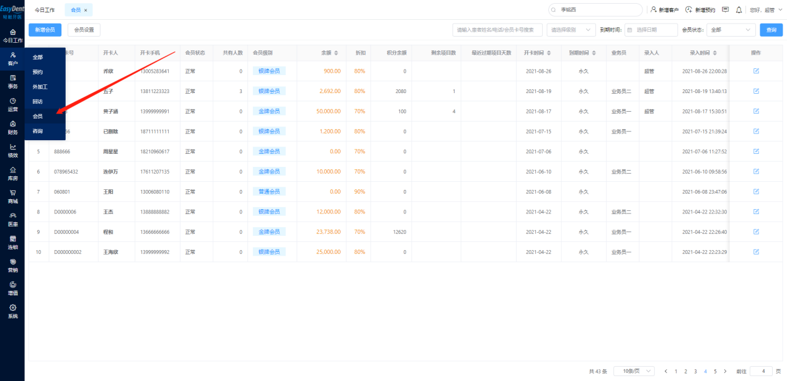The image size is (787, 381).
Task: Open the 库房 sidebar module
Action: point(12,174)
